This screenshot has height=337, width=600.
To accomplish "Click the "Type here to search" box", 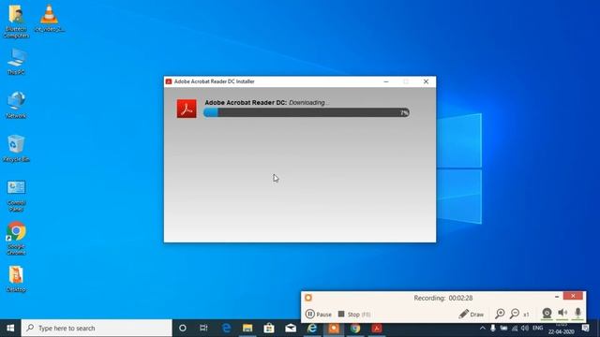I will (x=97, y=329).
